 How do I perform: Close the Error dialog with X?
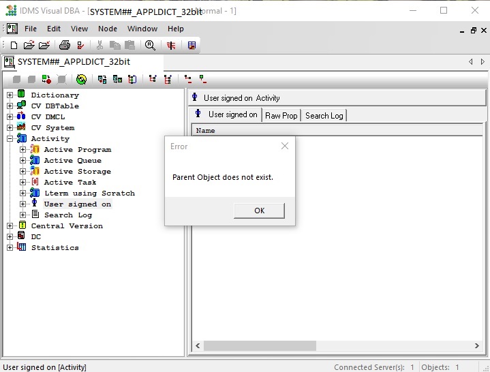[x=285, y=146]
